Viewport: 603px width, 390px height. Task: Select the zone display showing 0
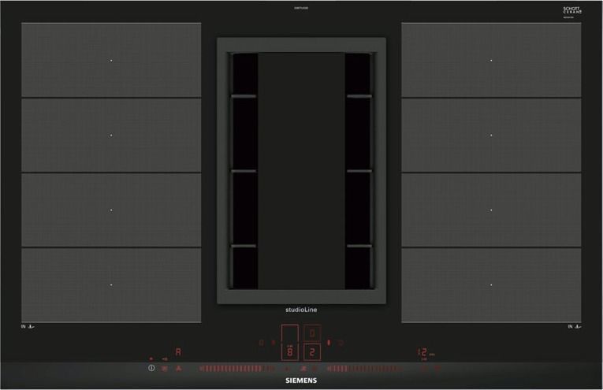click(x=312, y=333)
